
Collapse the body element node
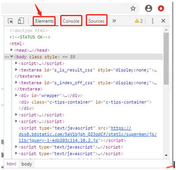(12, 57)
